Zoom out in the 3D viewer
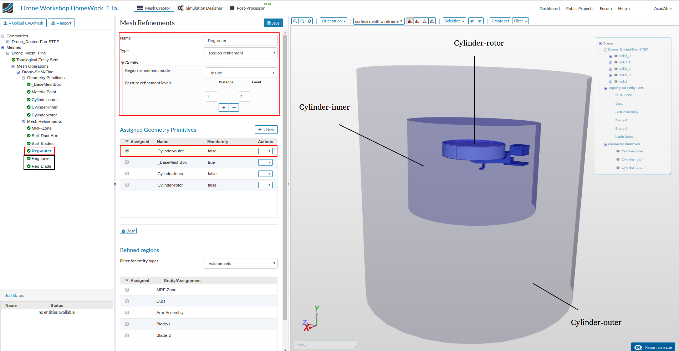The height and width of the screenshot is (351, 679). [x=302, y=21]
